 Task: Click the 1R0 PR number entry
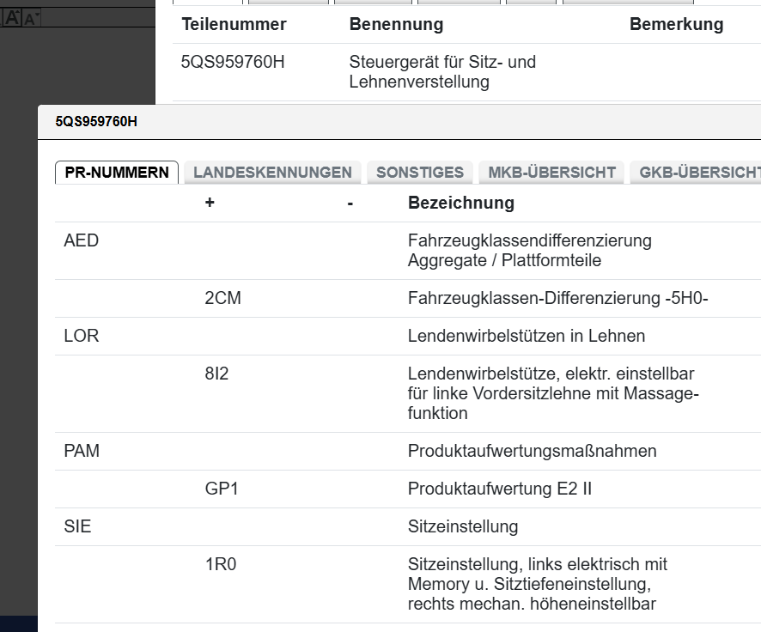coord(219,564)
